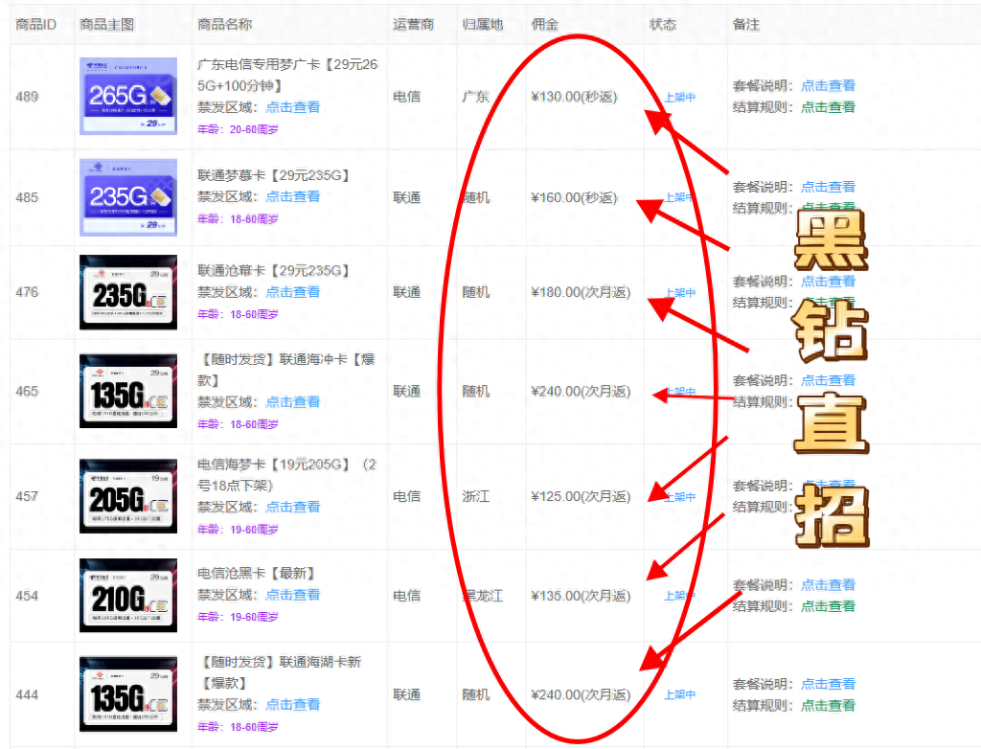This screenshot has height=749, width=981.
Task: Open 禁发区域 info for product 444
Action: (x=293, y=704)
